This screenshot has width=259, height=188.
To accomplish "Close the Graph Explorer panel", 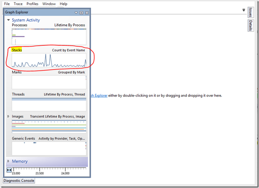I will click(x=87, y=13).
